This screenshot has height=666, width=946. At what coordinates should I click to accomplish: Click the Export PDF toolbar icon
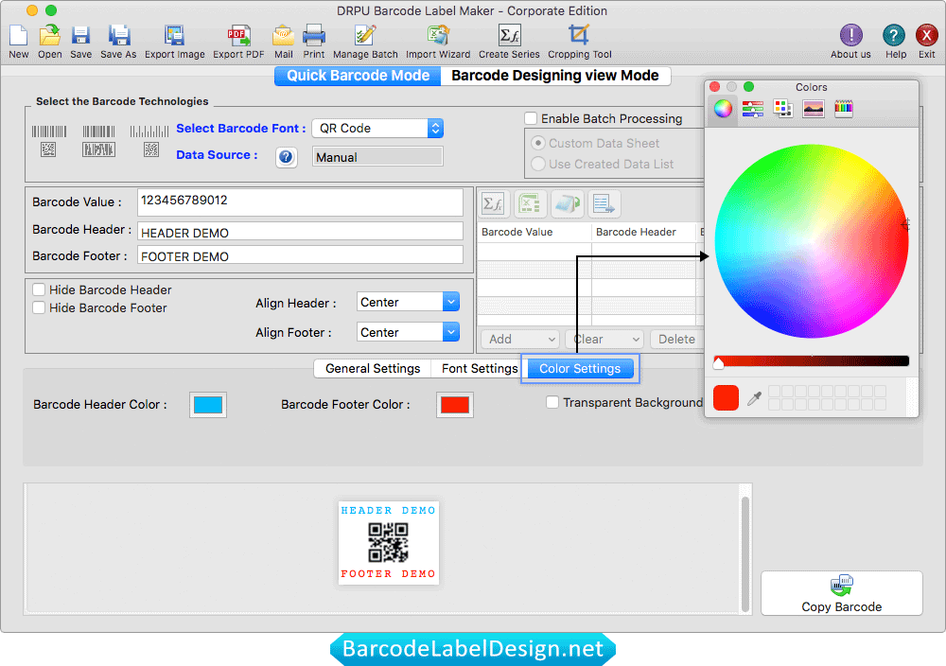pyautogui.click(x=238, y=37)
